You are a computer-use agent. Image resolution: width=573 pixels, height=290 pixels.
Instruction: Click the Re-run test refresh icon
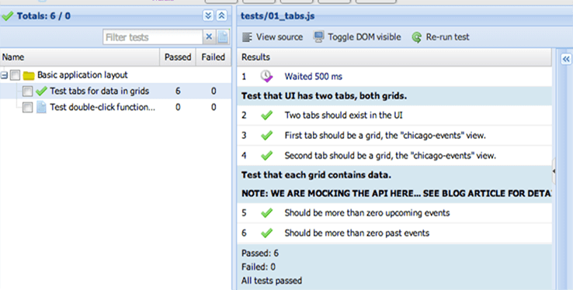pos(417,37)
